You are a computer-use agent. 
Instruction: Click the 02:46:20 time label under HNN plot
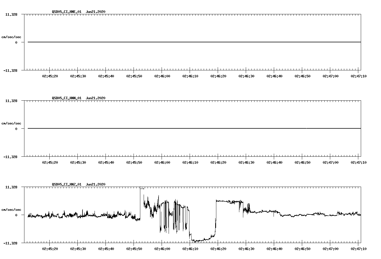pos(218,163)
